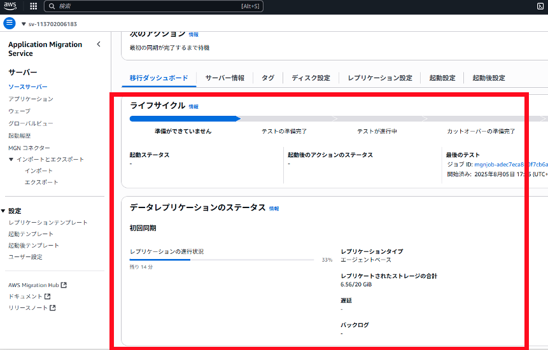Click the 初回同期 heading
Screen dimensions: 548x350
pos(143,228)
